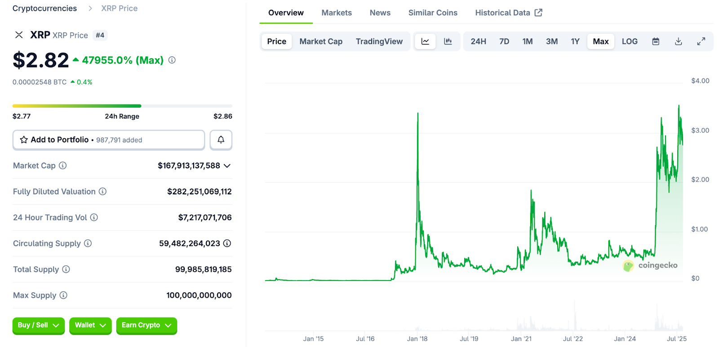Image resolution: width=719 pixels, height=347 pixels.
Task: Open the Cryptocurrencies breadcrumb link
Action: (44, 9)
